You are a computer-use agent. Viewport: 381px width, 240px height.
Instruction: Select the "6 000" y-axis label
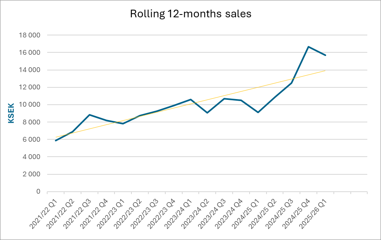32,139
